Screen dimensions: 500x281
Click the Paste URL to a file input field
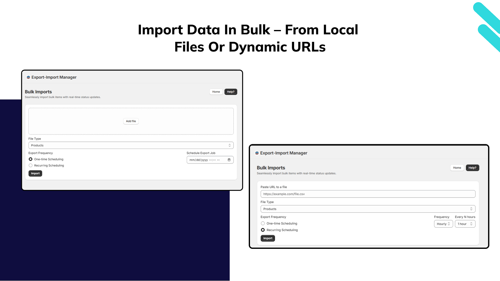tap(368, 194)
